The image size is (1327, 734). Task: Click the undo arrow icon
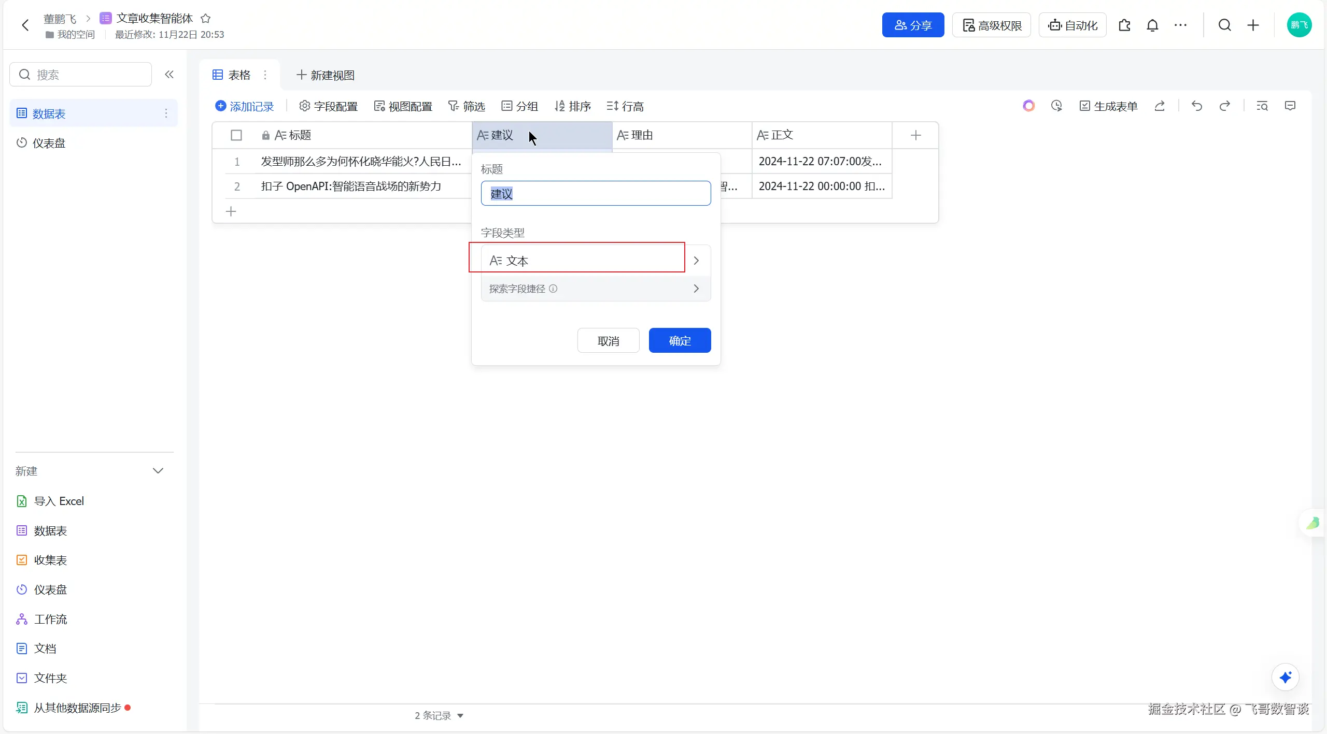point(1196,106)
